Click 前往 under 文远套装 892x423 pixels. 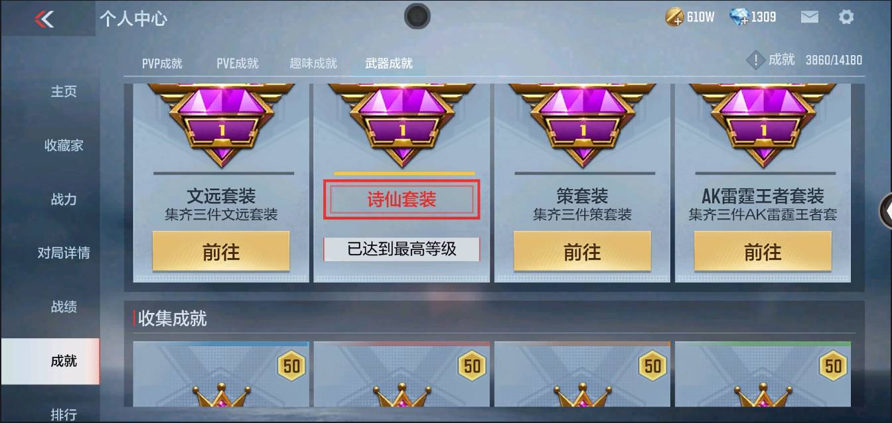[221, 251]
